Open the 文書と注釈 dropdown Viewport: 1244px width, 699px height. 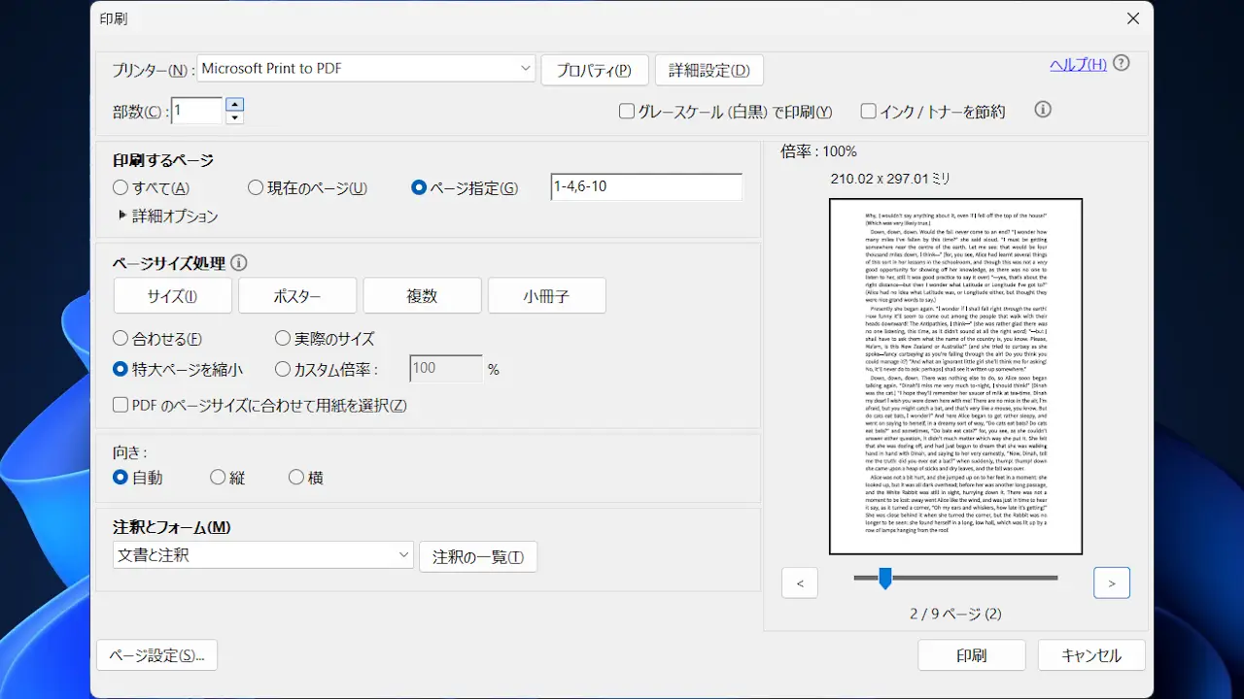263,555
